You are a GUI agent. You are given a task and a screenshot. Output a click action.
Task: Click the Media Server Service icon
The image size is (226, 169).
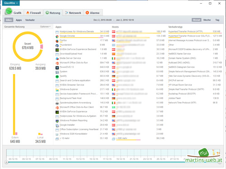click(x=57, y=59)
